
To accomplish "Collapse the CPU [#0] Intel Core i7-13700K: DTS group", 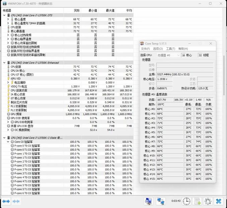I will coord(4,15).
